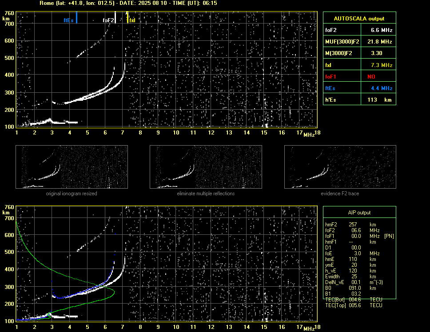Select the M(3000)F2 3.30 value

[377, 53]
